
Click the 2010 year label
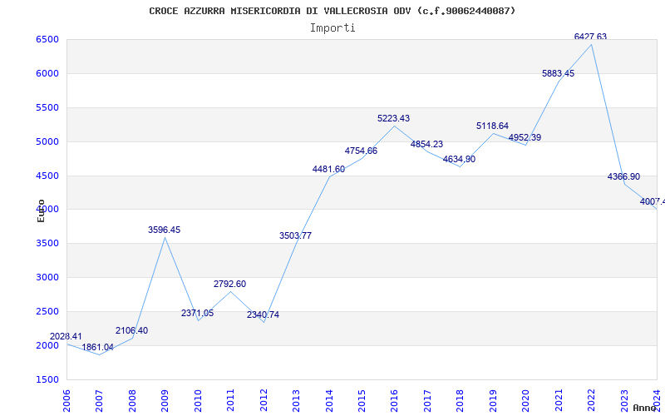[197, 400]
